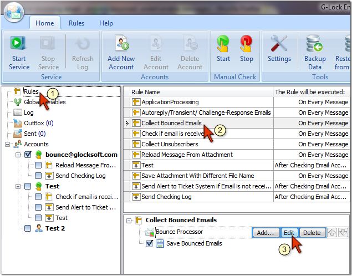The image size is (352, 276).
Task: Select Global Variables in the tree
Action: [45, 102]
